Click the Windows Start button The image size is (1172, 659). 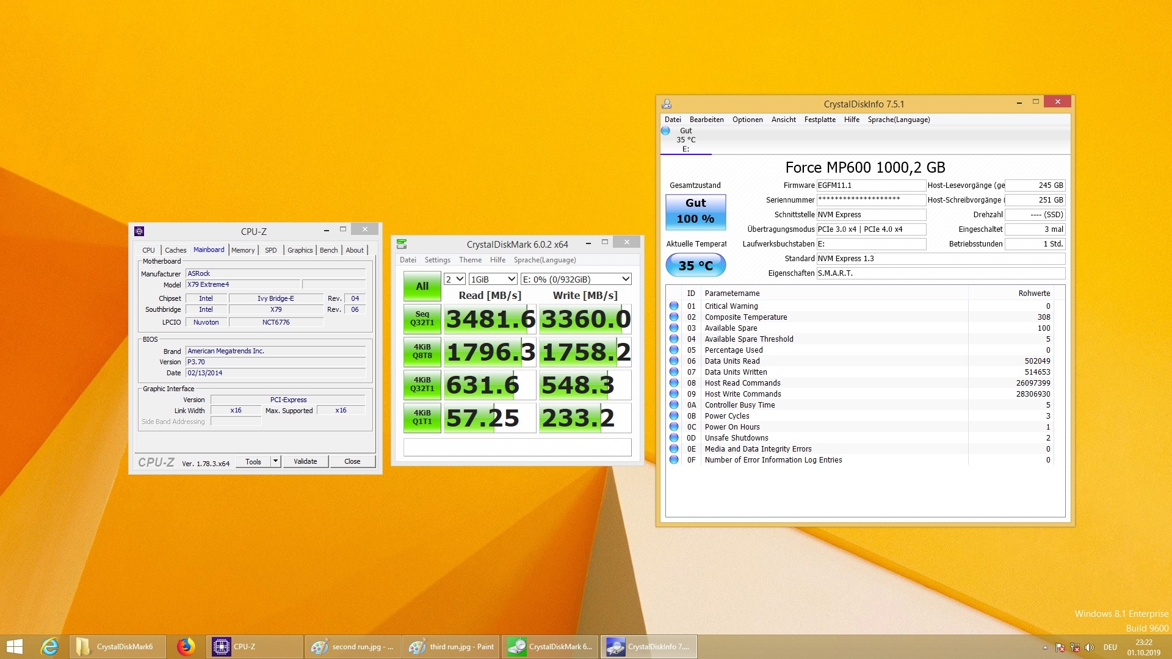pyautogui.click(x=15, y=647)
